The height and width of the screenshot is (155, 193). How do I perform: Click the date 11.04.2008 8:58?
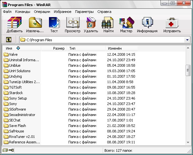[120, 82]
